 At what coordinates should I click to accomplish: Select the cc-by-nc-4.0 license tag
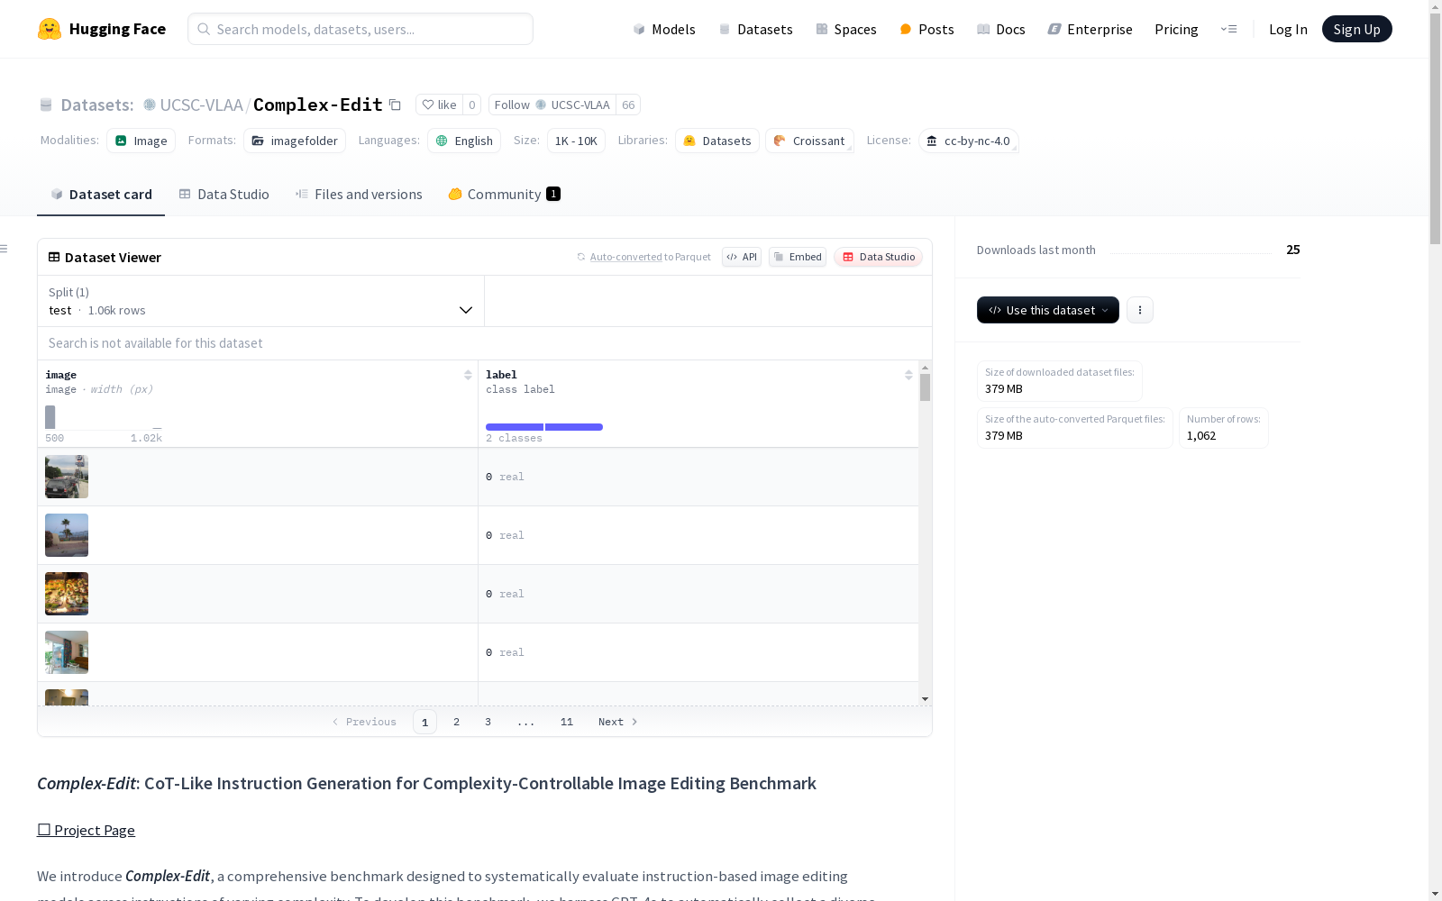pos(968,141)
